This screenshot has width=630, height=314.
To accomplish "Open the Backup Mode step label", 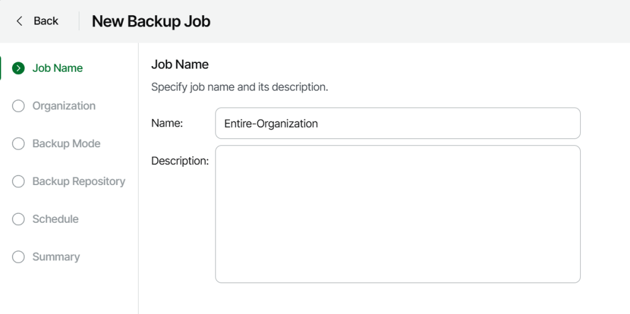I will coord(66,143).
